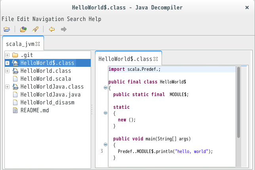Select README.md in the tree

(x=34, y=110)
